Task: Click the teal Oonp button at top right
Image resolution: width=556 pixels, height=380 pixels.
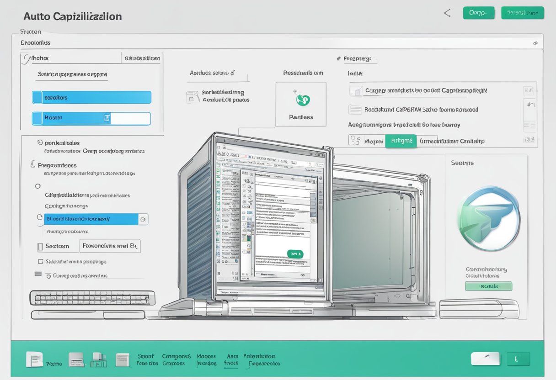Action: (479, 13)
